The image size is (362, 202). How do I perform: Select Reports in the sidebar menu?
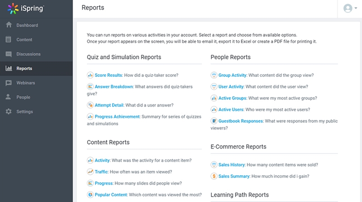[24, 69]
